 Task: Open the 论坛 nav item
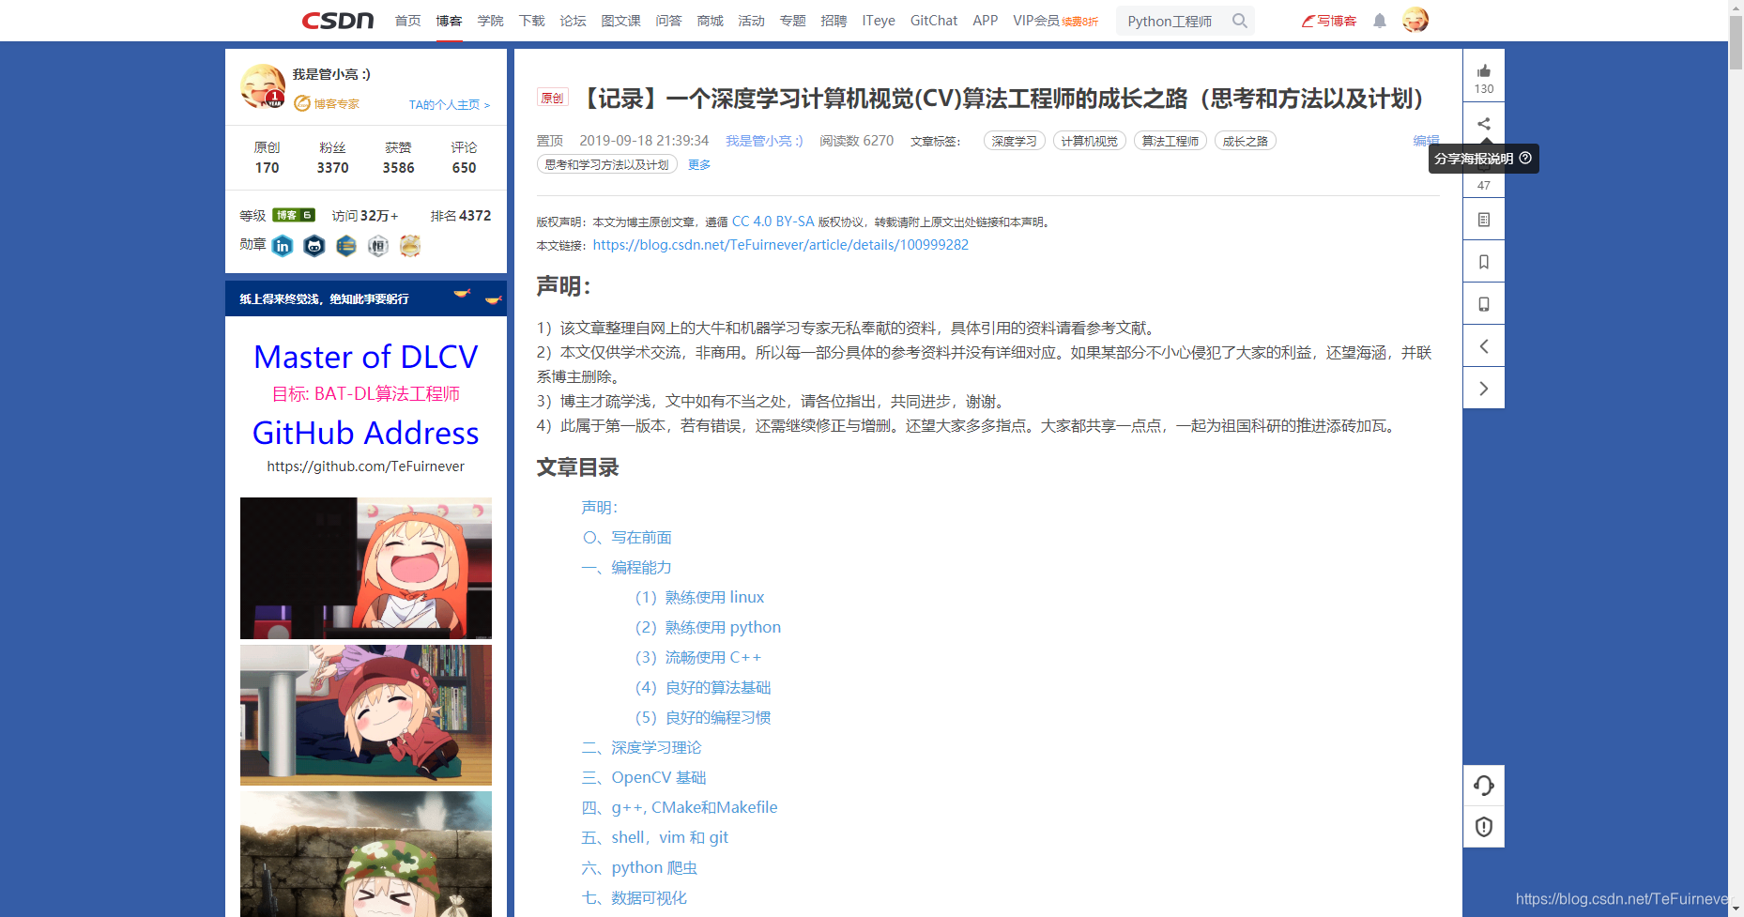[x=573, y=21]
